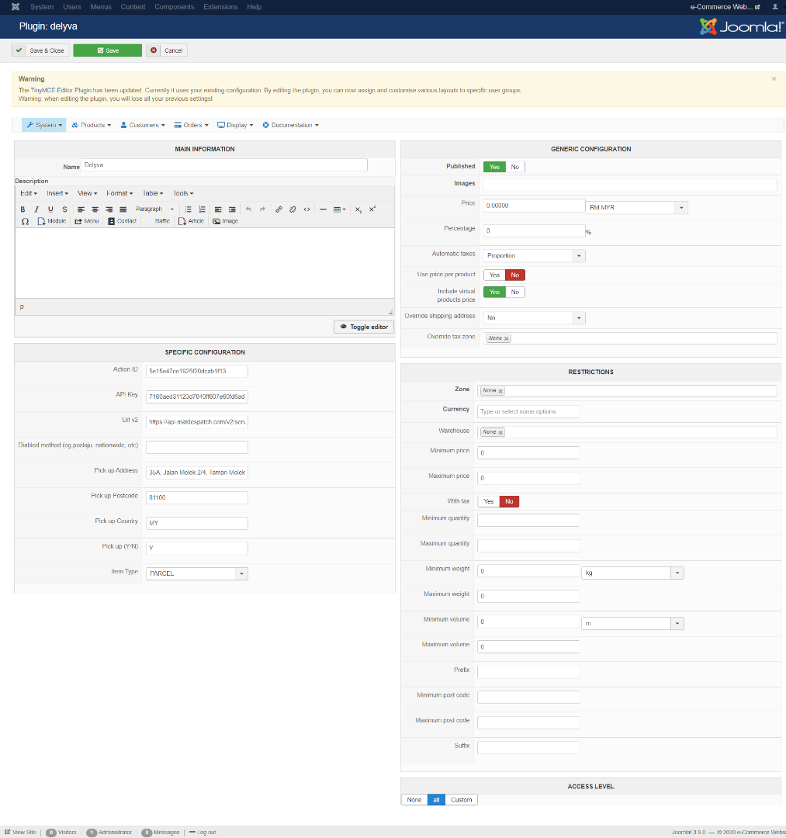Open the Override shipping address dropdown
Screen dimensions: 786x838
pos(535,318)
